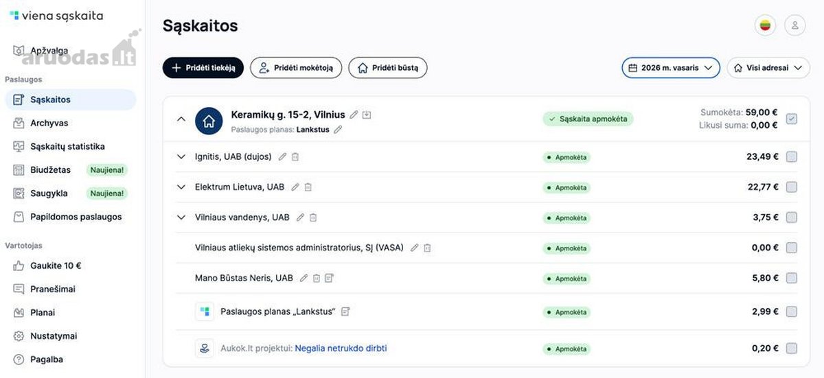This screenshot has height=378, width=824.
Task: Open Gaukite 10 € referral item
Action: (x=70, y=265)
